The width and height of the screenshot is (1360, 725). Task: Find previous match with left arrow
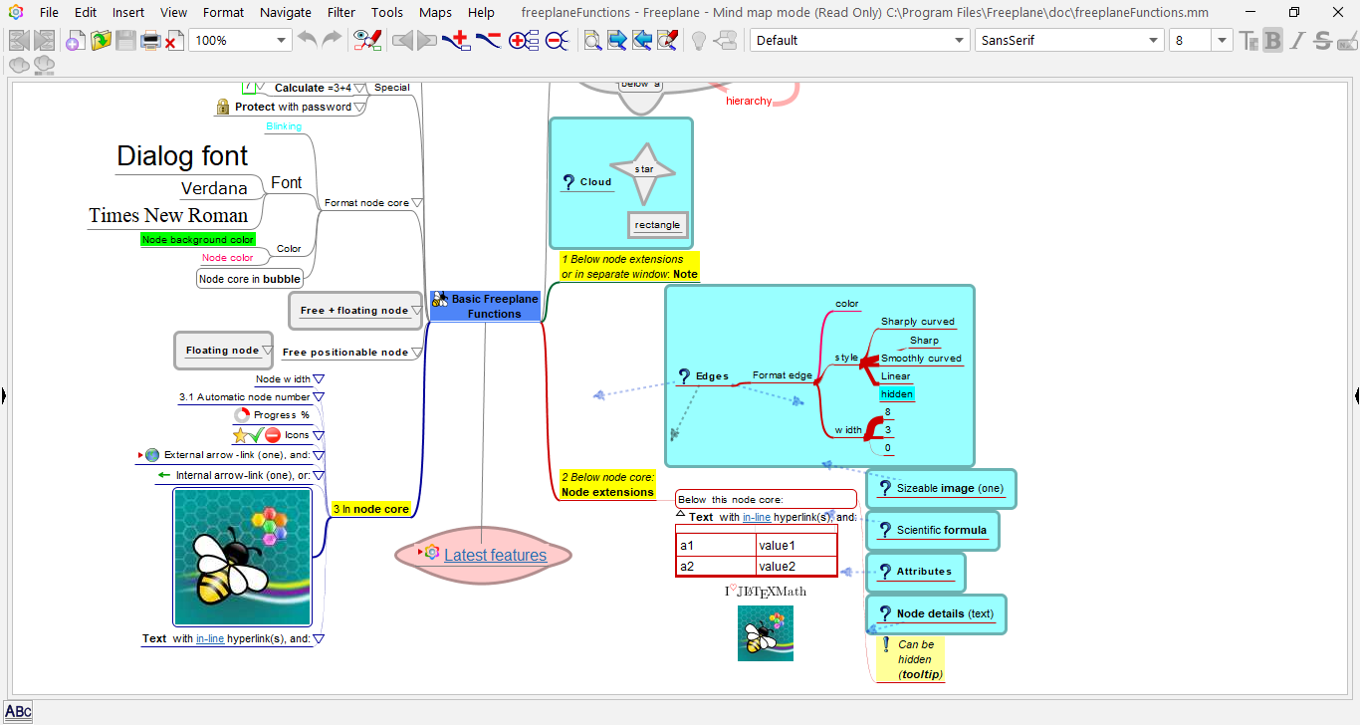642,41
